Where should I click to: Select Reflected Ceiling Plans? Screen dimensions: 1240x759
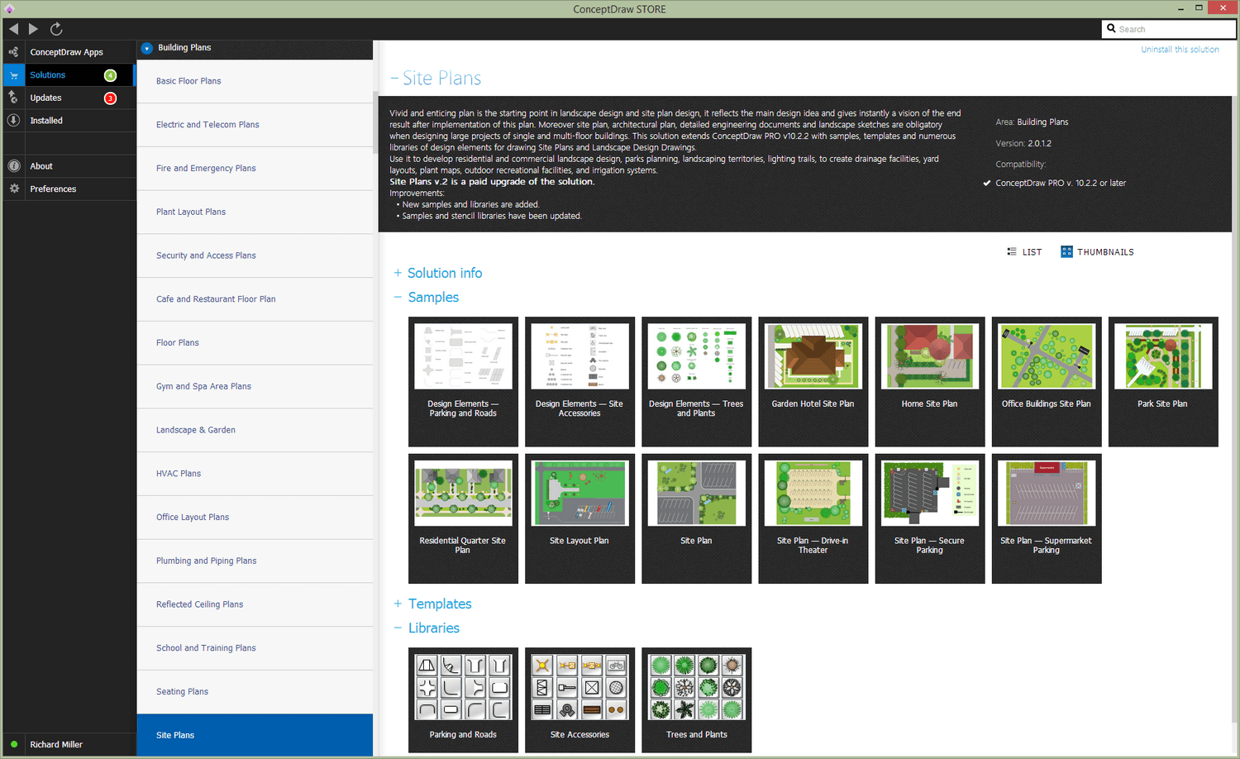(x=255, y=604)
